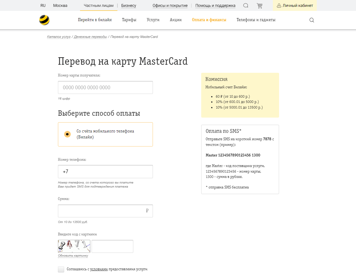
Task: Open the условиями terms link
Action: (99, 269)
